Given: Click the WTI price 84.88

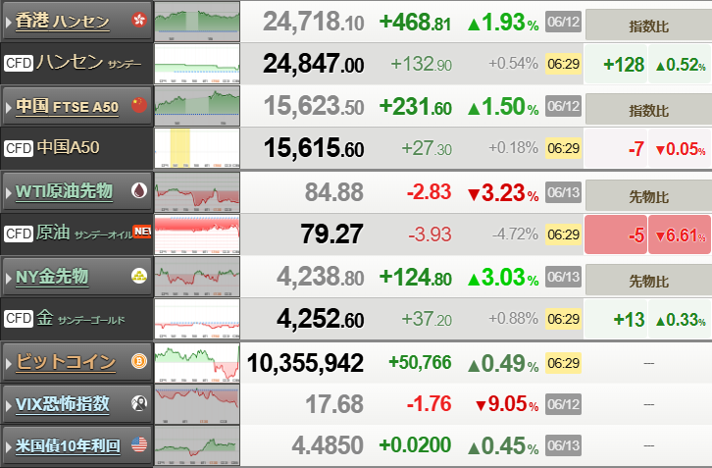Looking at the screenshot, I should pyautogui.click(x=333, y=191).
